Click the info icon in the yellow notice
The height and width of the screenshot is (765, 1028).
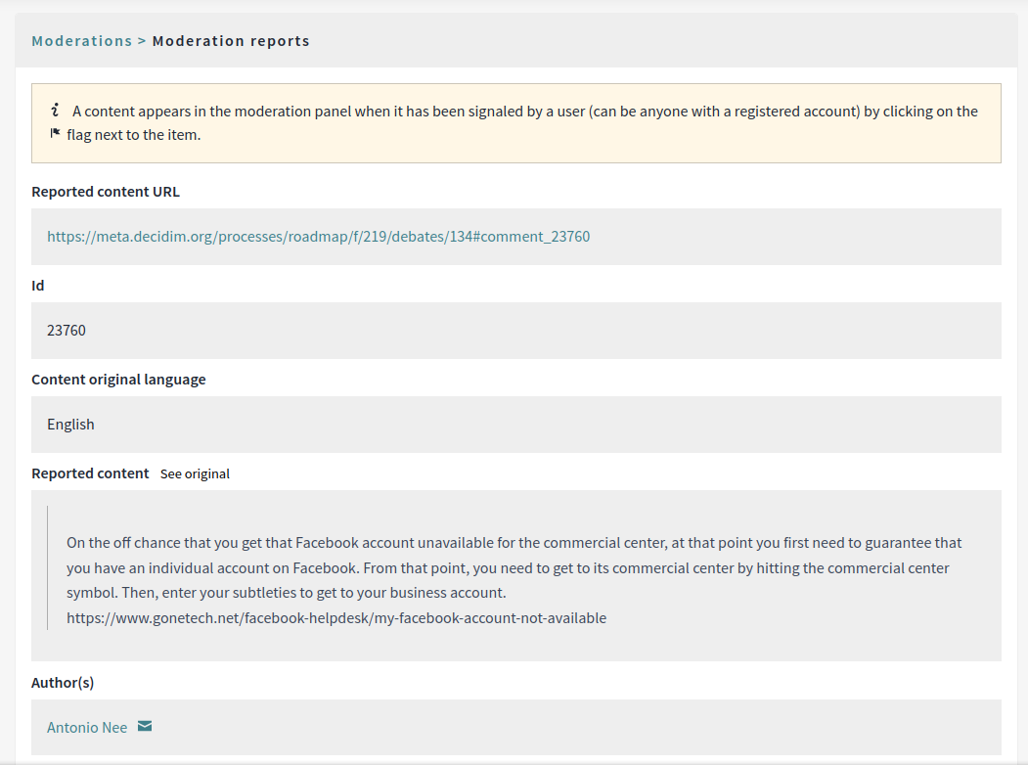tap(55, 111)
